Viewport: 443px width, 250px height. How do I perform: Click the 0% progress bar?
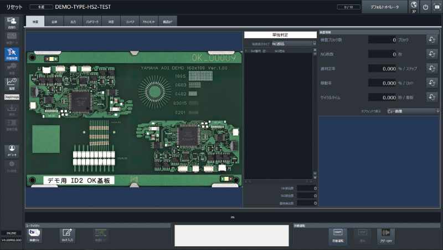233,217
